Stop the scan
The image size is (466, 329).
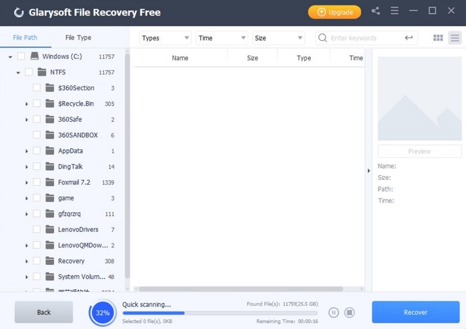[350, 313]
